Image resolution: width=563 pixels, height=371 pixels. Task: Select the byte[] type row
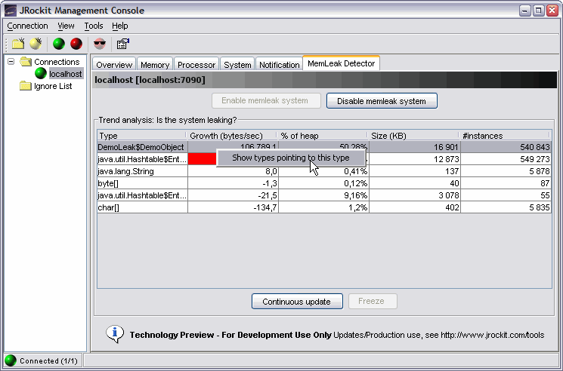click(324, 183)
